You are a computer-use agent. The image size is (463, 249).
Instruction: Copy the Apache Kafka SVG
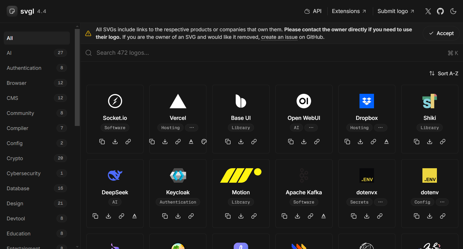point(284,216)
